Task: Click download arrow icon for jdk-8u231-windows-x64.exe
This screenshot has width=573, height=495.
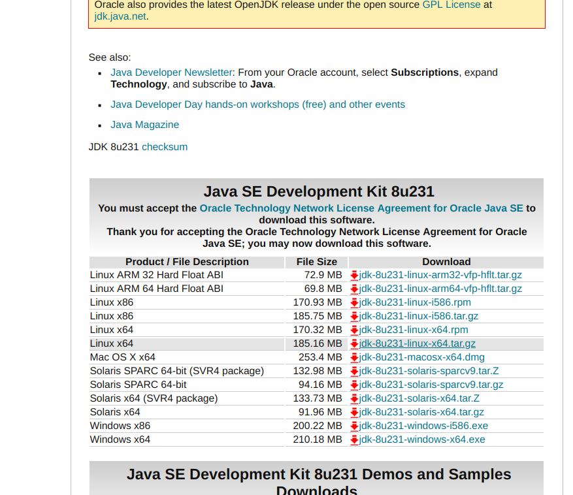Action: coord(354,440)
